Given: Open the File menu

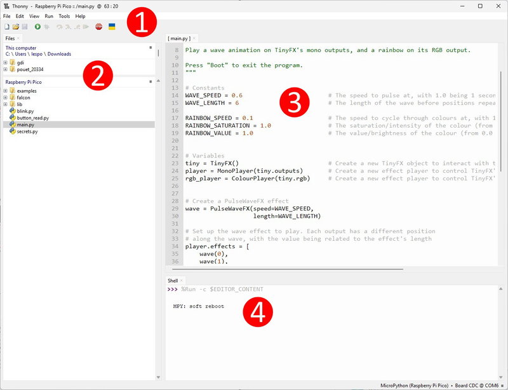Looking at the screenshot, I should 6,16.
